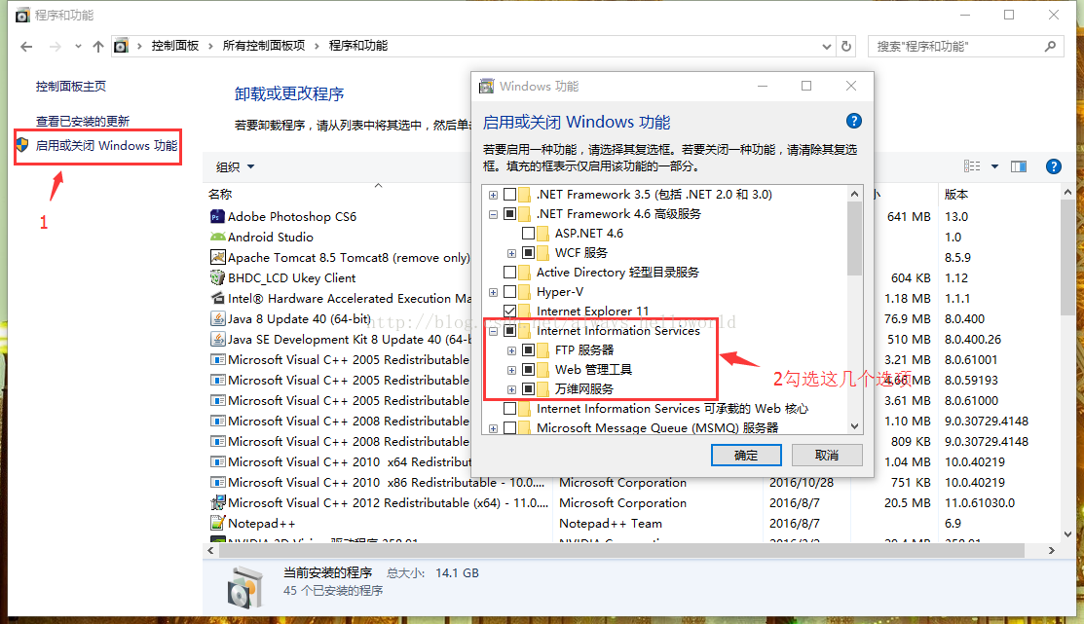Expand the FTP 服务器 tree node
The height and width of the screenshot is (624, 1084).
(x=511, y=350)
